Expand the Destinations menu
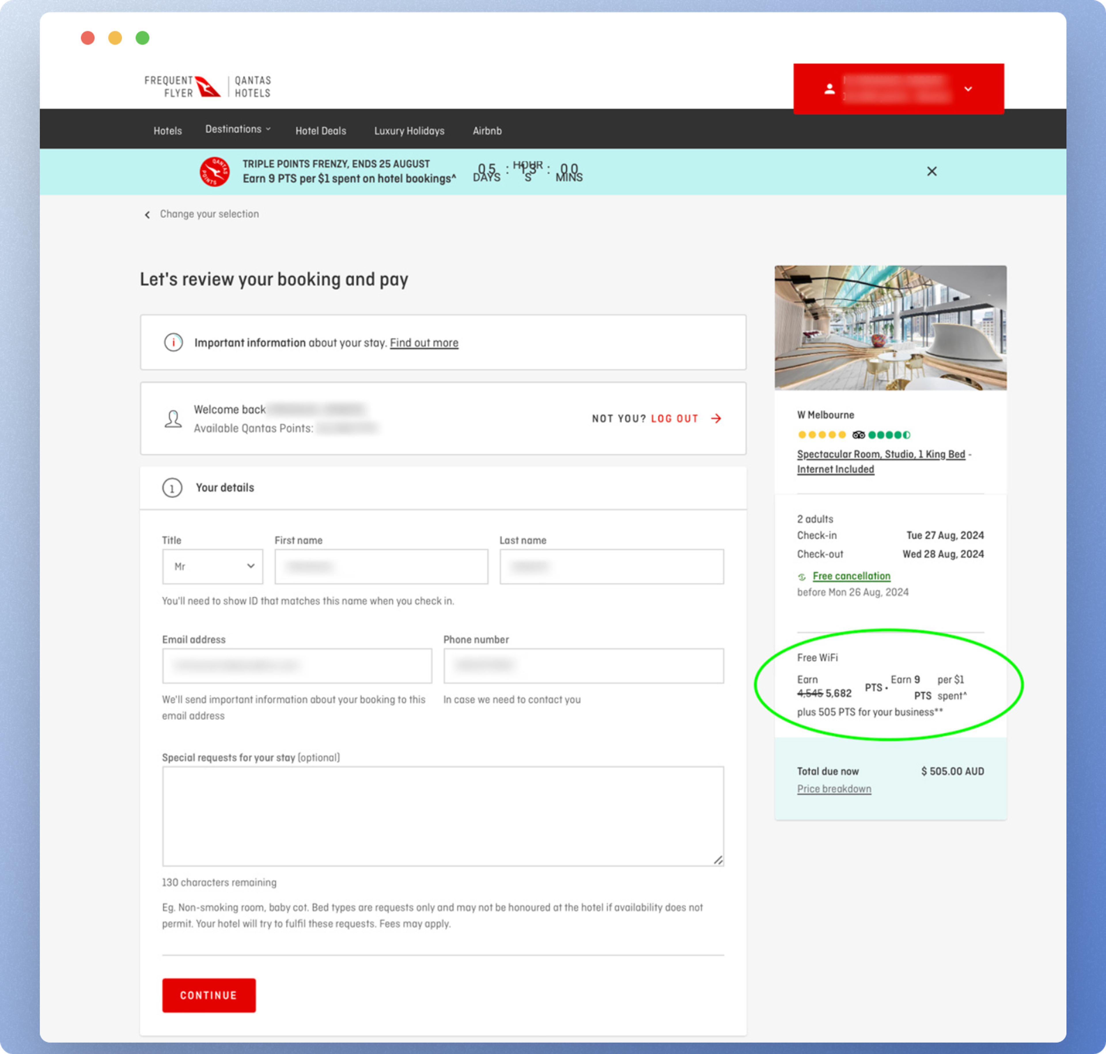 [x=238, y=129]
